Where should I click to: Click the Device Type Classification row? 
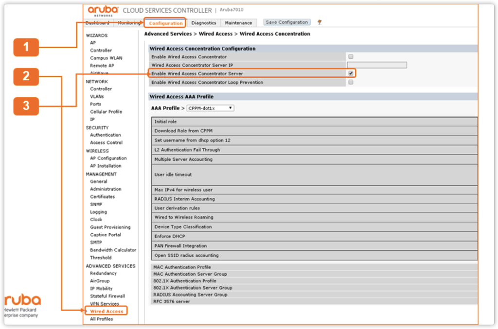[x=315, y=227]
